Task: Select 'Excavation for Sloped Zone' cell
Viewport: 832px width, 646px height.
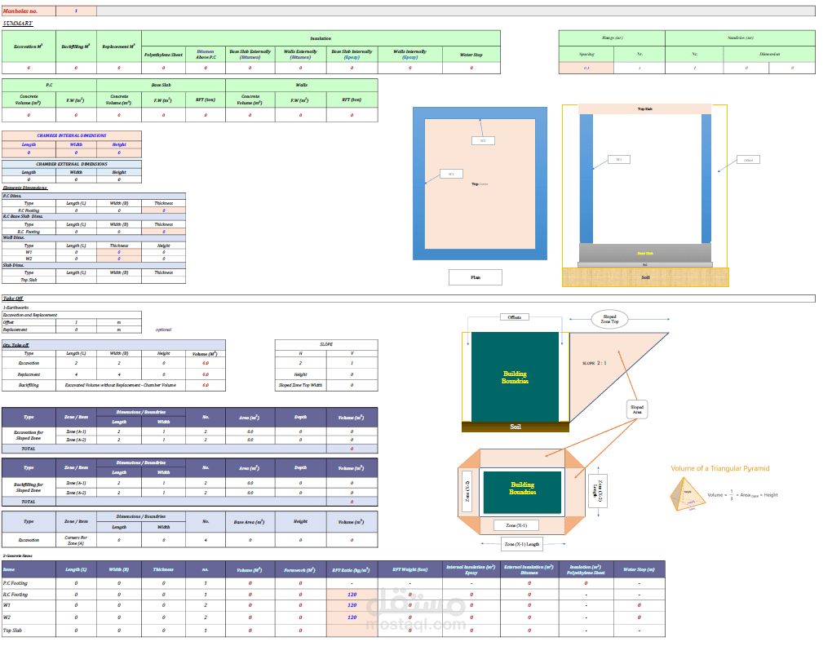Action: [x=29, y=436]
